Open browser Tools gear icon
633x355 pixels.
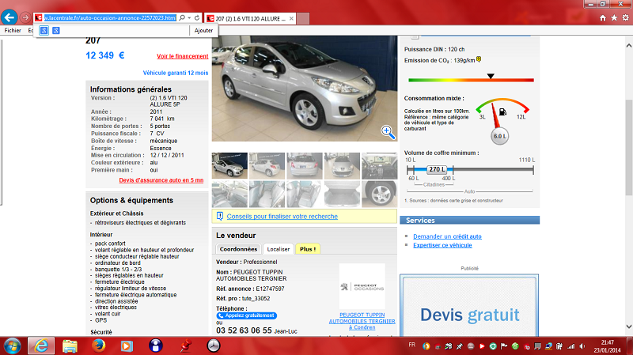tap(625, 17)
